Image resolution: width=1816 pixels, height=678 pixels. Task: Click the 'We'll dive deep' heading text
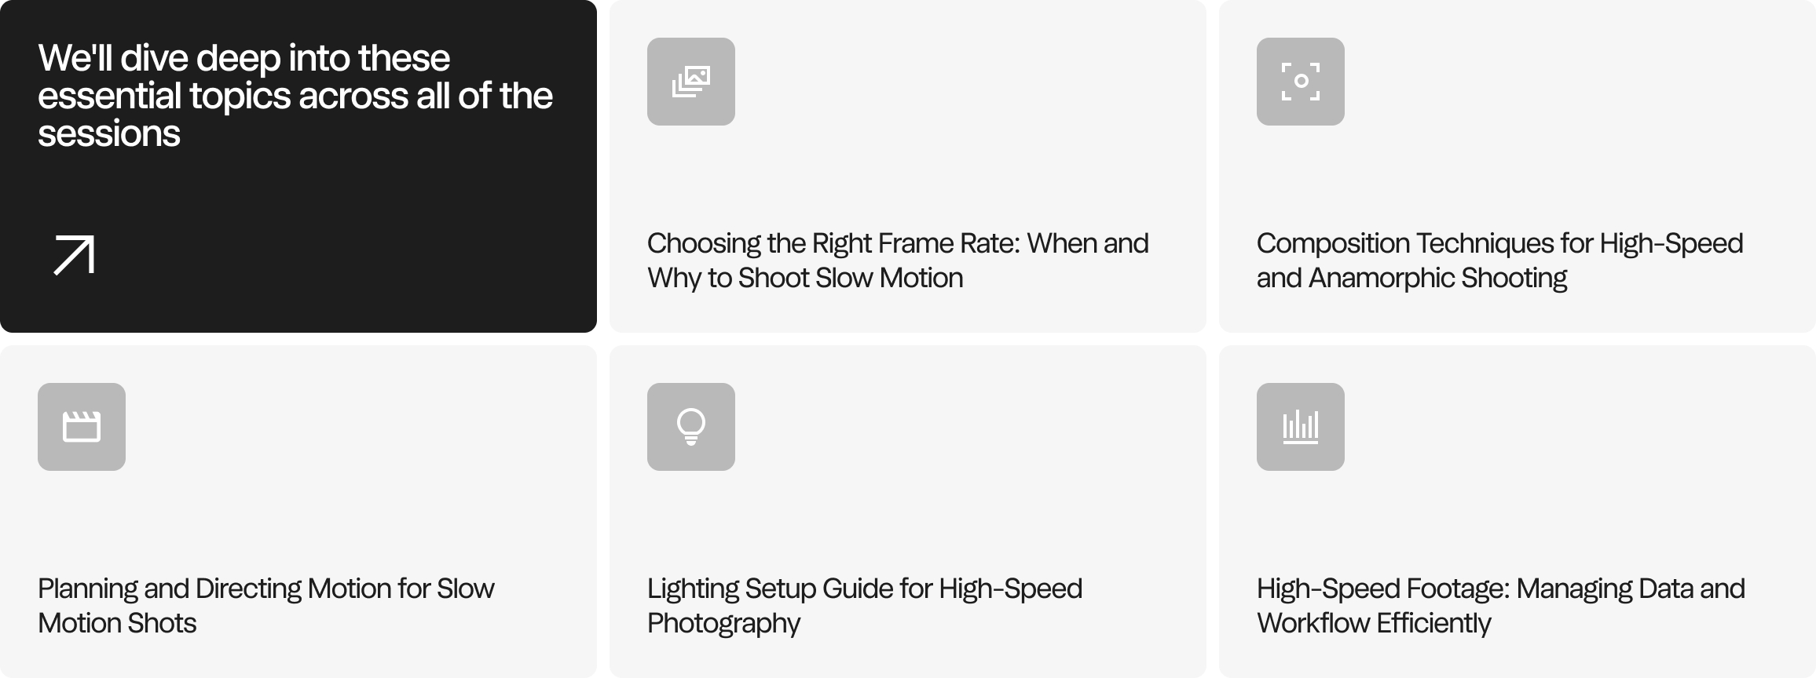[295, 96]
